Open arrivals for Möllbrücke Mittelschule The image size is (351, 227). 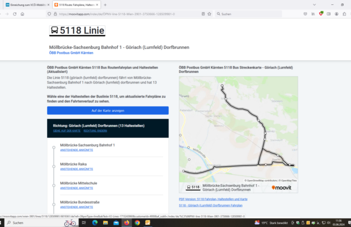(x=77, y=188)
